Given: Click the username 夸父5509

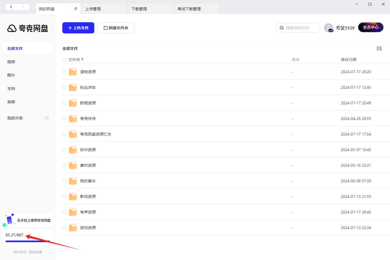Looking at the screenshot, I should pos(345,28).
